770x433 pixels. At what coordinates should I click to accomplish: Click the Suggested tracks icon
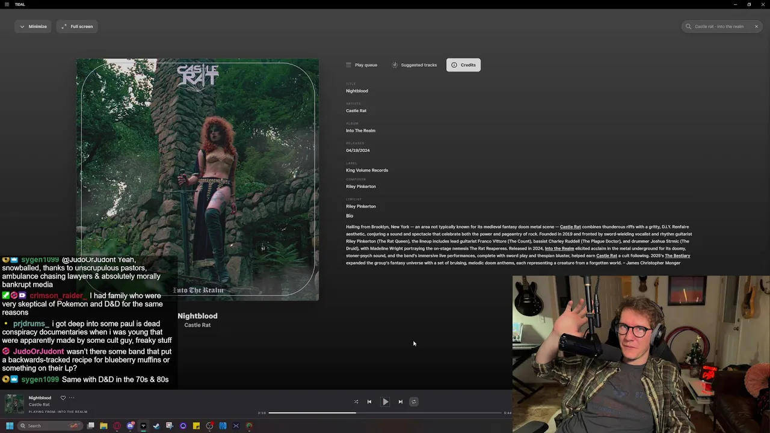coord(395,65)
